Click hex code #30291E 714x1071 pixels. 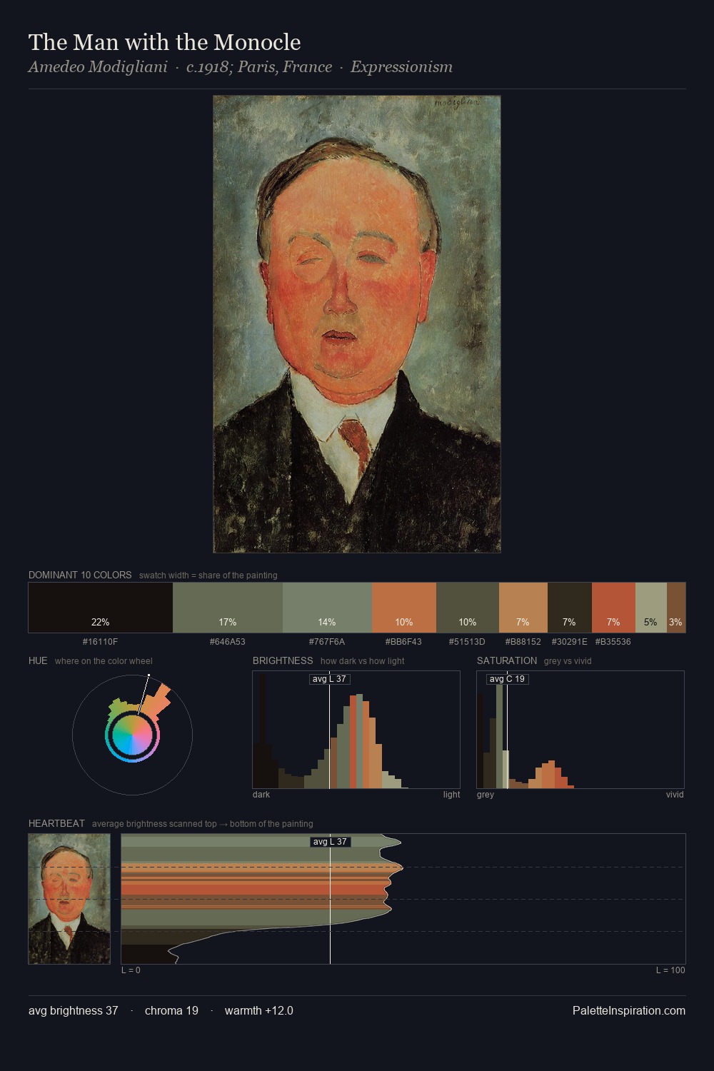click(570, 642)
